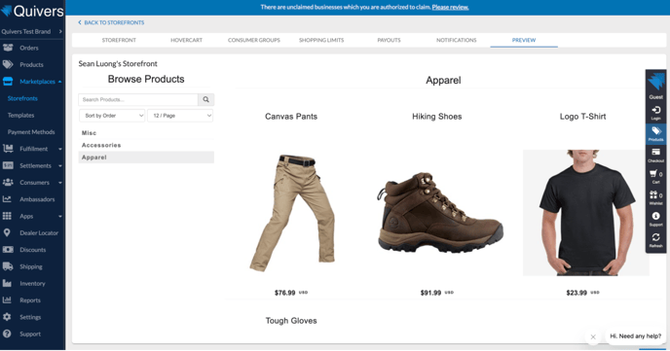Open Templates in the sidebar
Viewport: 670px width, 351px height.
tap(21, 115)
